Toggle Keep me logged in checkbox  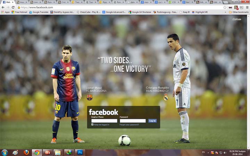click(92, 124)
